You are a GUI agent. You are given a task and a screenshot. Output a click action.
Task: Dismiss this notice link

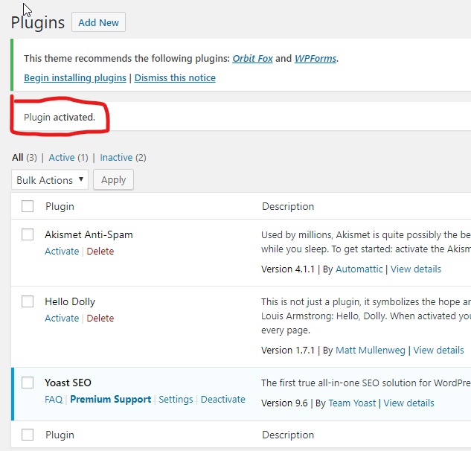pos(175,78)
